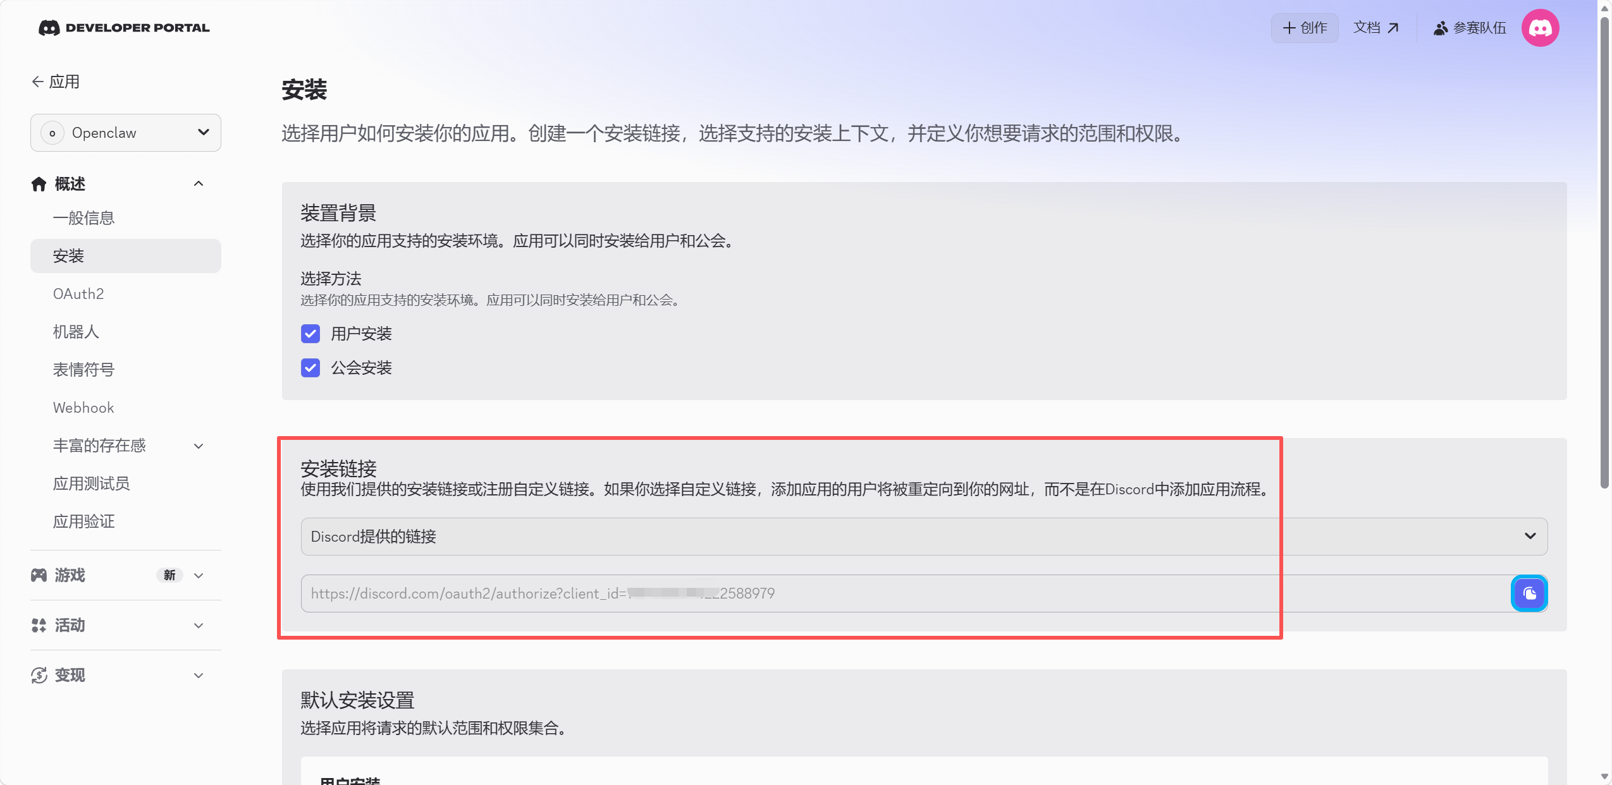Click the 活动 activities icon in sidebar
This screenshot has width=1612, height=785.
(39, 625)
